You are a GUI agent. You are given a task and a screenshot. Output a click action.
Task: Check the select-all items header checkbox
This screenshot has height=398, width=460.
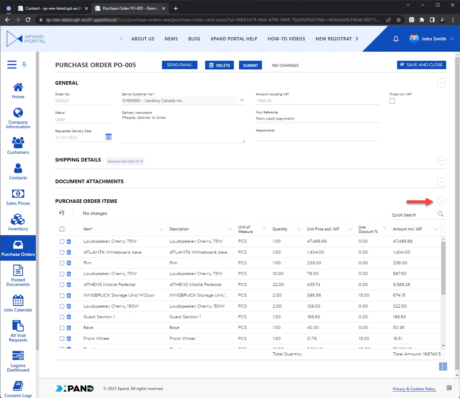point(62,229)
